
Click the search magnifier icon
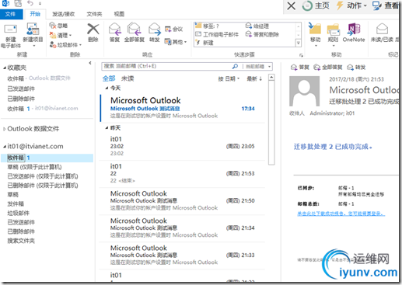coord(235,66)
